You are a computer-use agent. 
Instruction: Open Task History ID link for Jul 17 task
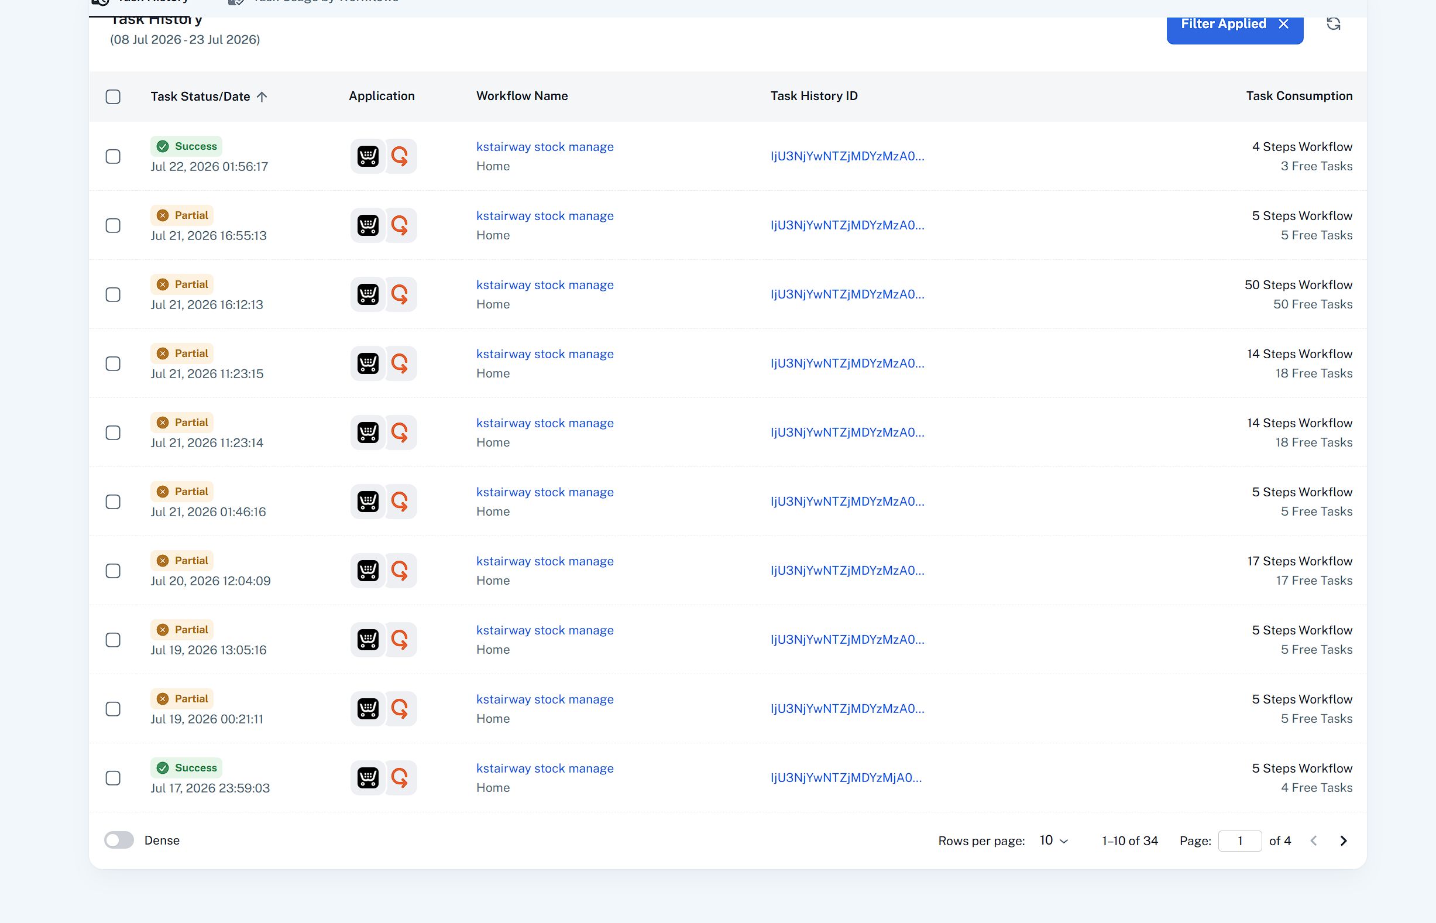tap(846, 777)
